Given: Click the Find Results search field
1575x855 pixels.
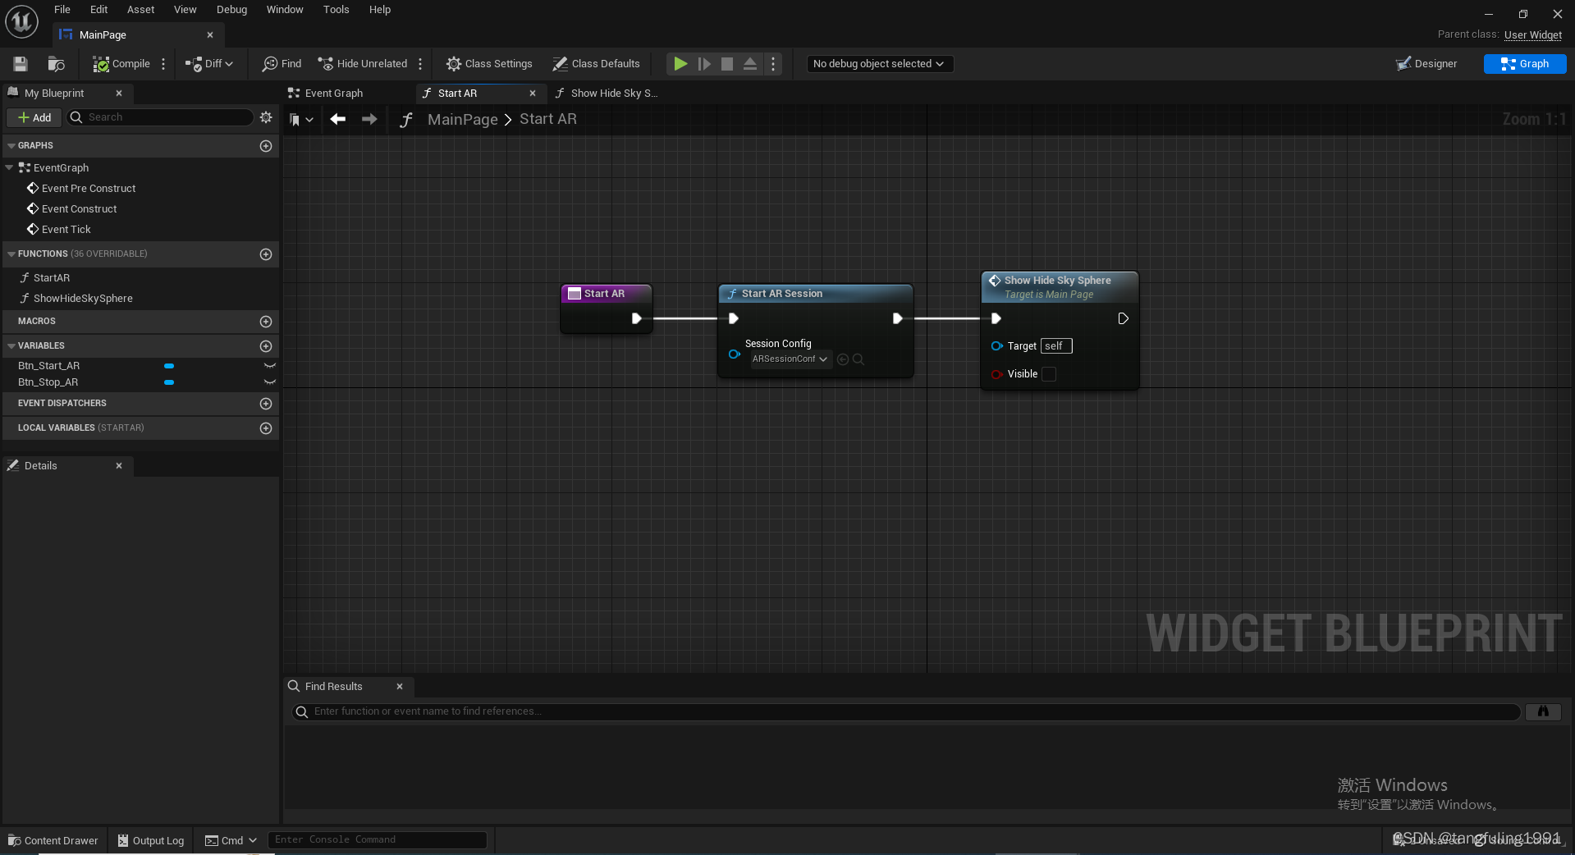Looking at the screenshot, I should point(906,712).
